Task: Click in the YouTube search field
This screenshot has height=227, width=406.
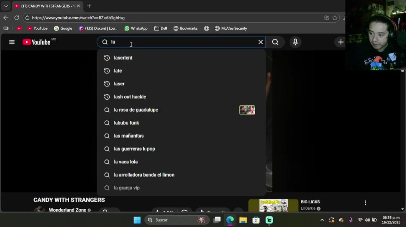Action: [x=182, y=42]
